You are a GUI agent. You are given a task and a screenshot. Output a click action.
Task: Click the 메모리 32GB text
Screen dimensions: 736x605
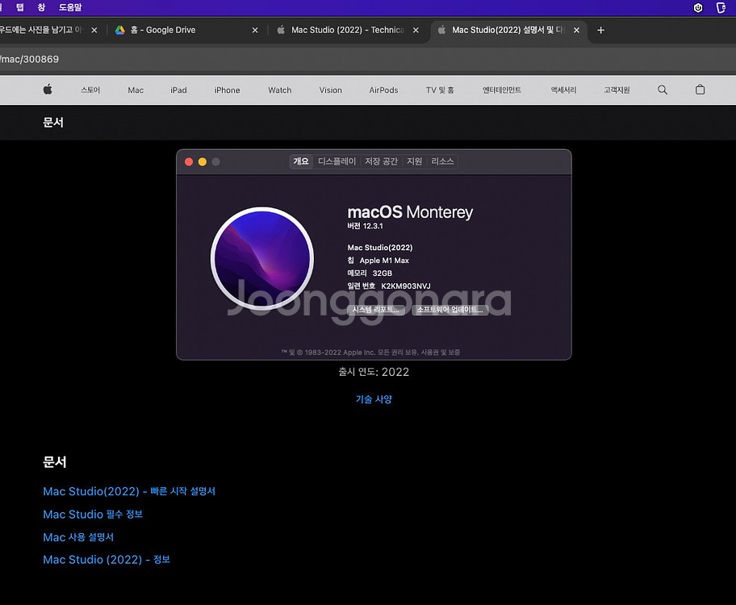[x=370, y=273]
